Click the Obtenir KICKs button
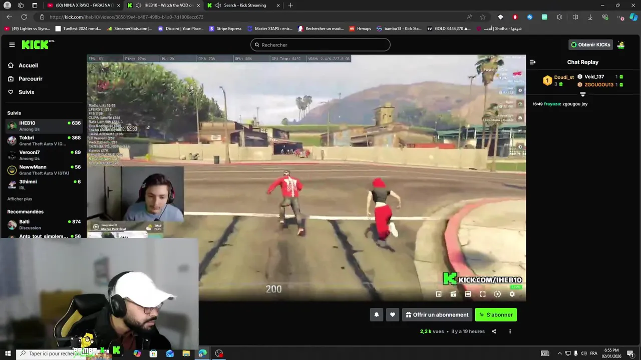641x360 pixels. (591, 45)
